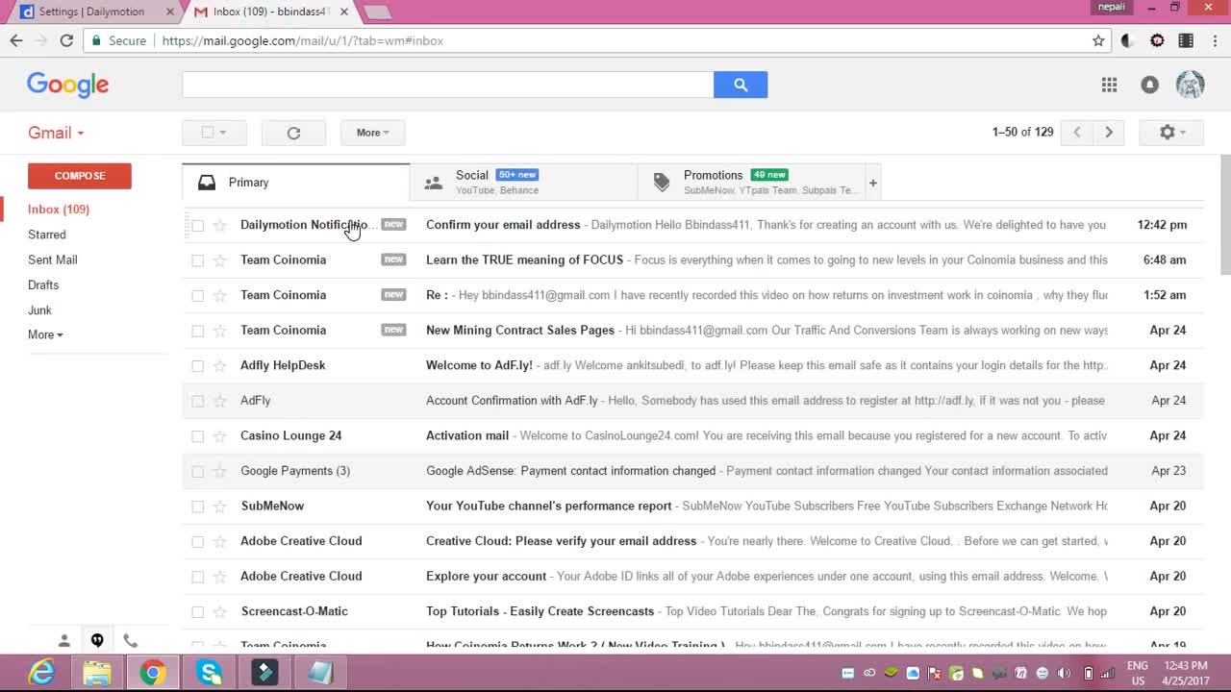Click the Chrome taskbar icon
This screenshot has width=1231, height=692.
[152, 672]
